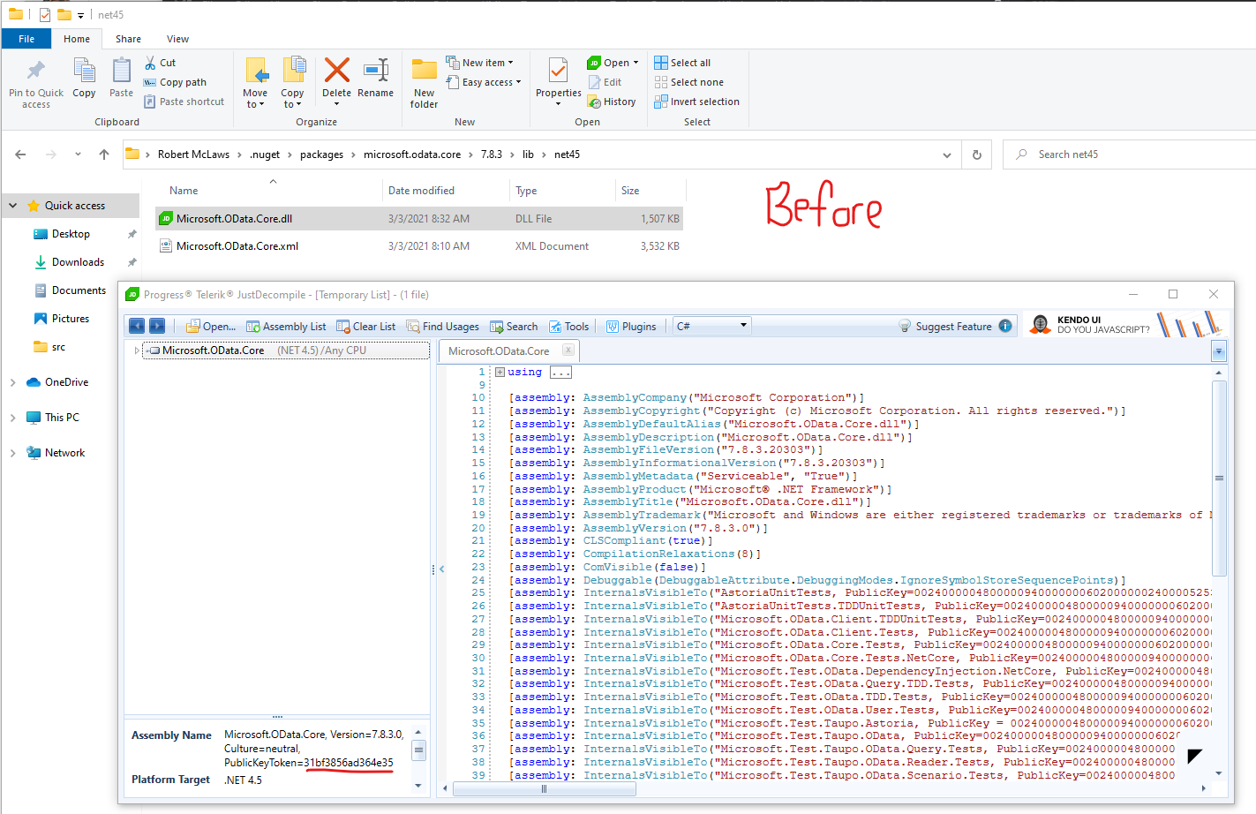Click Invert selection in ribbon
Image resolution: width=1256 pixels, height=814 pixels.
[696, 102]
